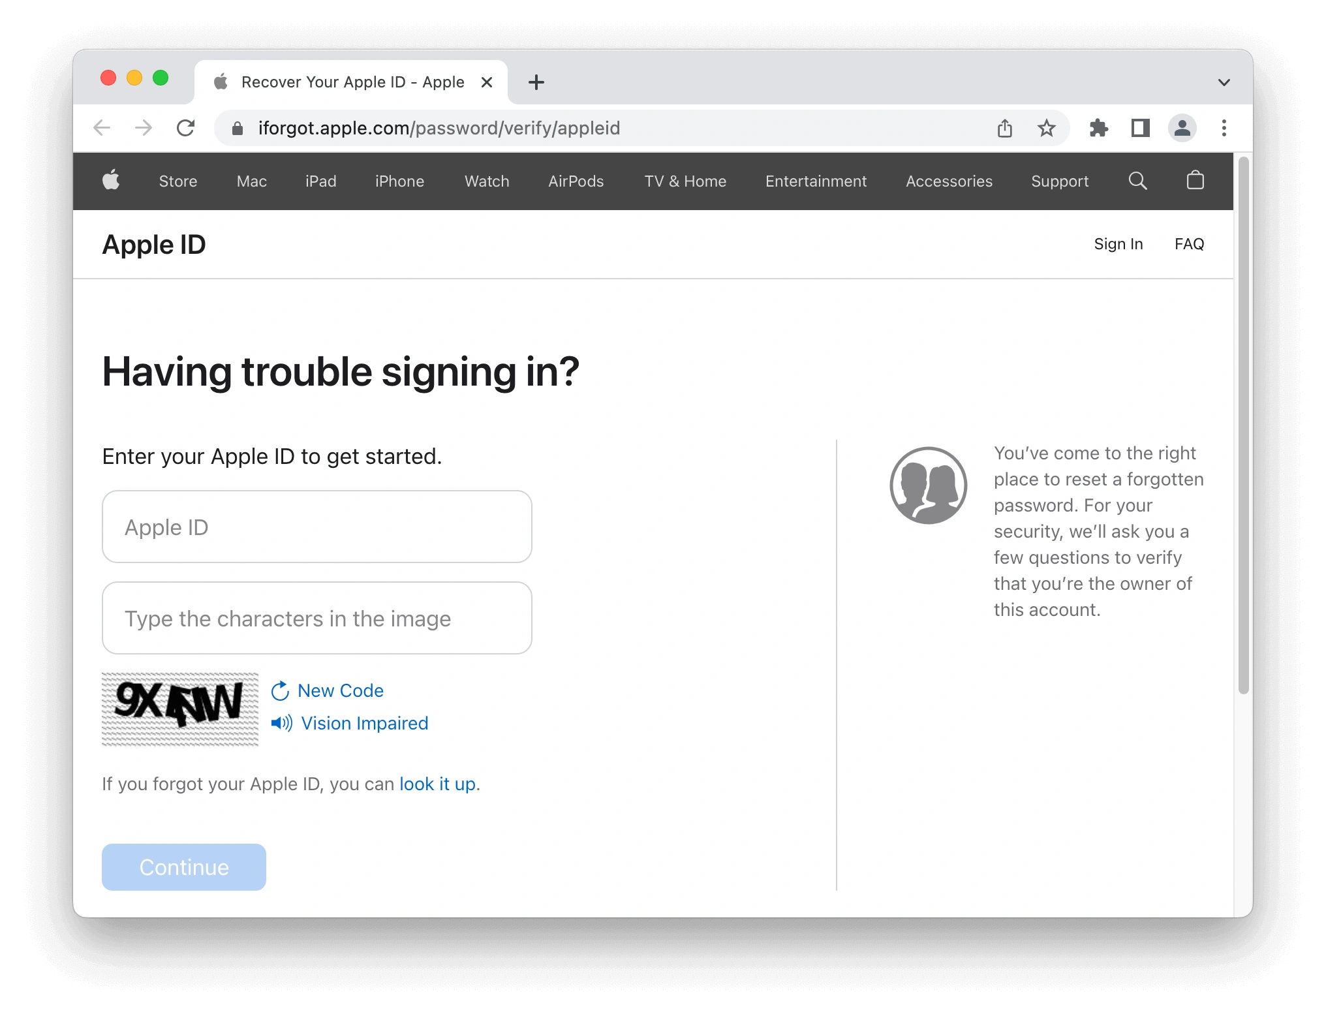This screenshot has width=1326, height=1014.
Task: Expand the Entertainment dropdown menu
Action: pos(816,181)
